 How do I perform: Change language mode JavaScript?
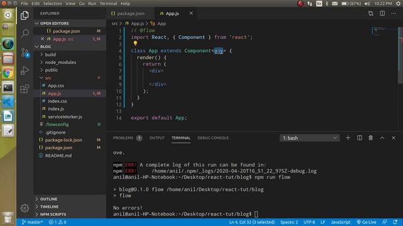[341, 222]
